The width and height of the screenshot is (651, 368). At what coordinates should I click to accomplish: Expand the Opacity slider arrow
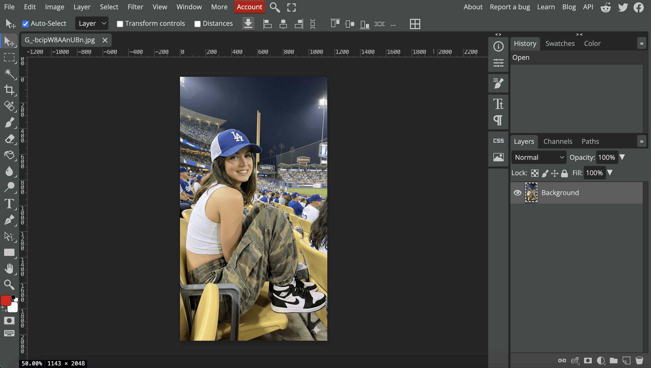pos(622,157)
